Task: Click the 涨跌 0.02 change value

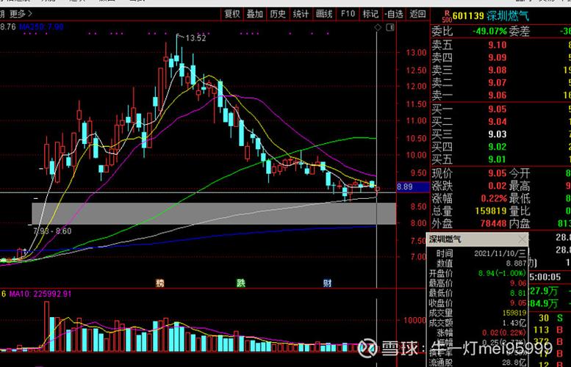Action: click(x=497, y=186)
